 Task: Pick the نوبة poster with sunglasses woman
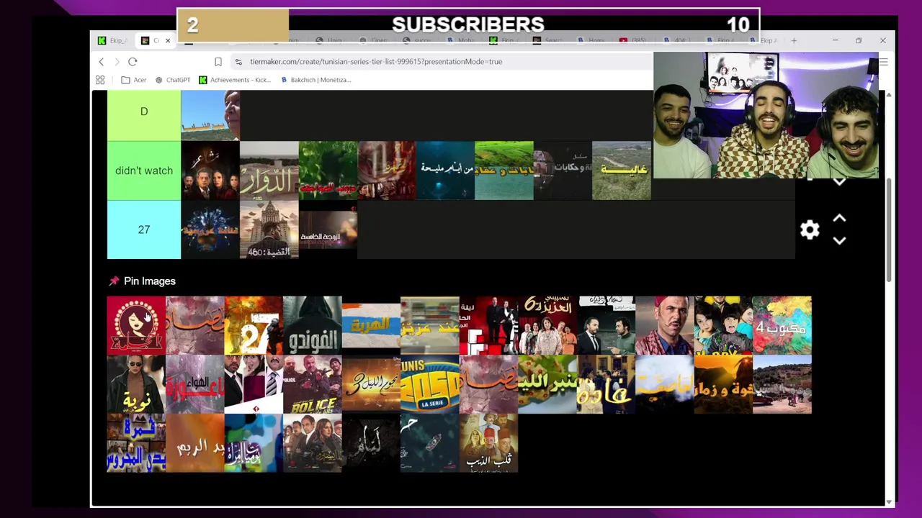tap(136, 384)
